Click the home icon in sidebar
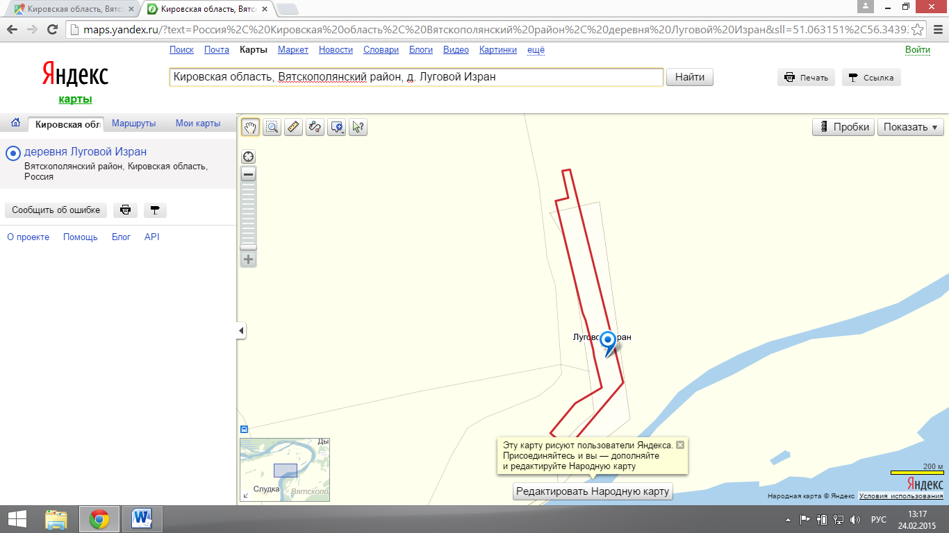 [15, 124]
